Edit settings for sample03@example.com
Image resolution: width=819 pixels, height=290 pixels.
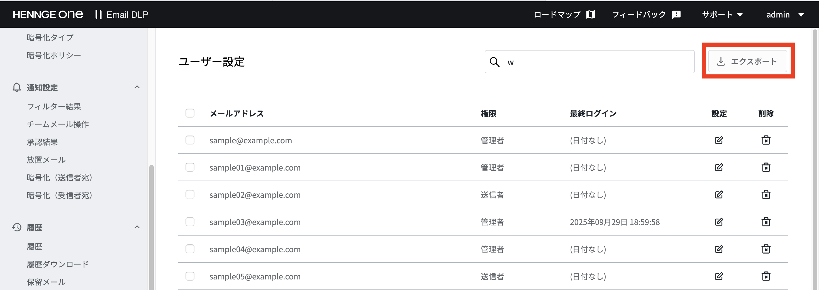coord(719,222)
